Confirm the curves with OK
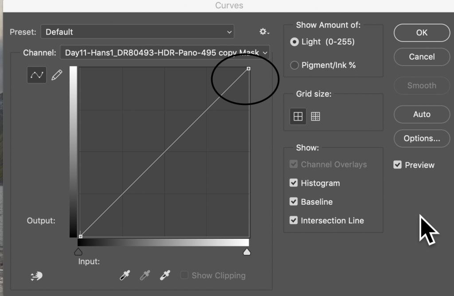 click(422, 33)
